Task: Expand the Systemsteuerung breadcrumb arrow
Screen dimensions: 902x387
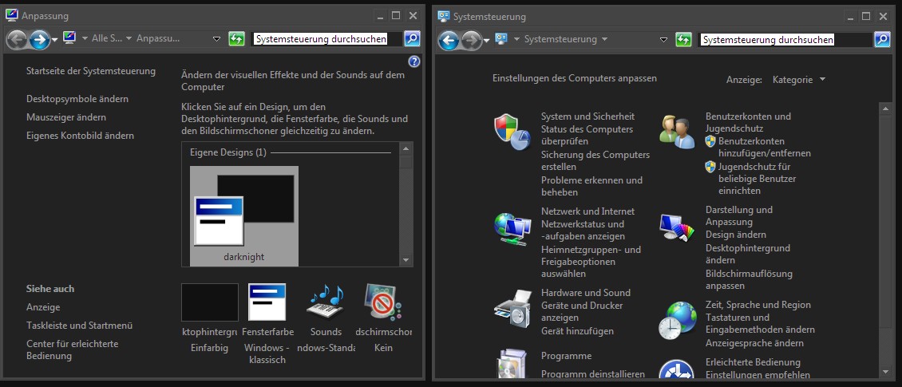Action: [604, 39]
